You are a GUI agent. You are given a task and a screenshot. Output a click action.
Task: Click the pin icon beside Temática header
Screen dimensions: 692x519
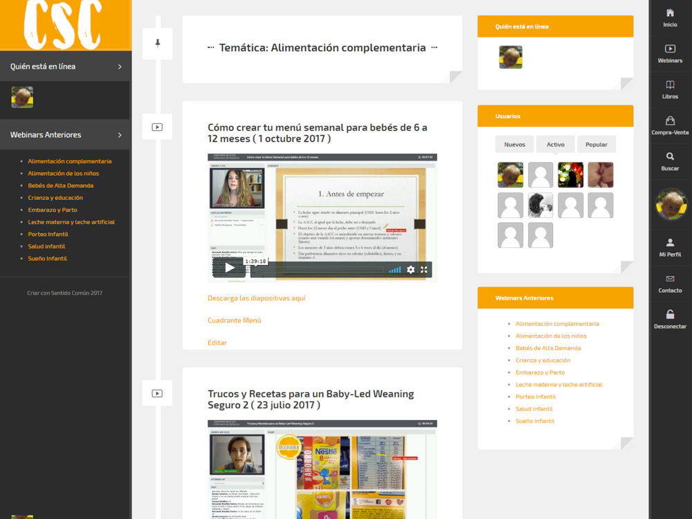[x=158, y=43]
